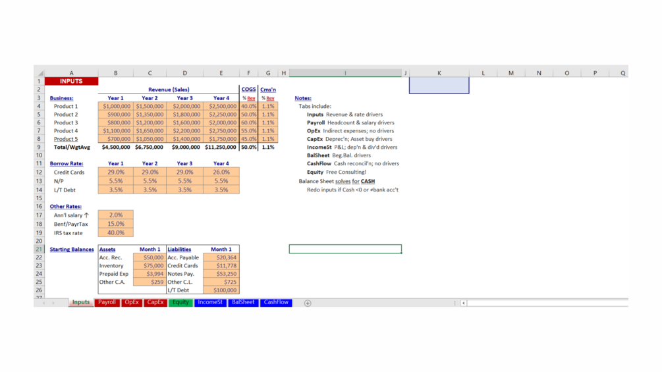
Task: Click the Total/WgtAvg row label
Action: (x=72, y=147)
